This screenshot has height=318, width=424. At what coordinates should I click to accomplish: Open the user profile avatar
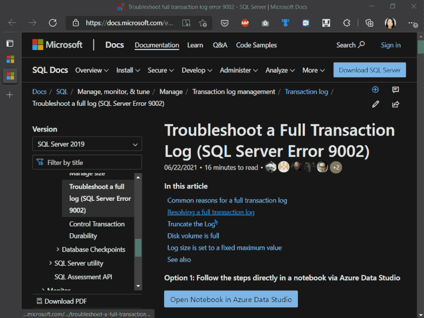pos(390,23)
